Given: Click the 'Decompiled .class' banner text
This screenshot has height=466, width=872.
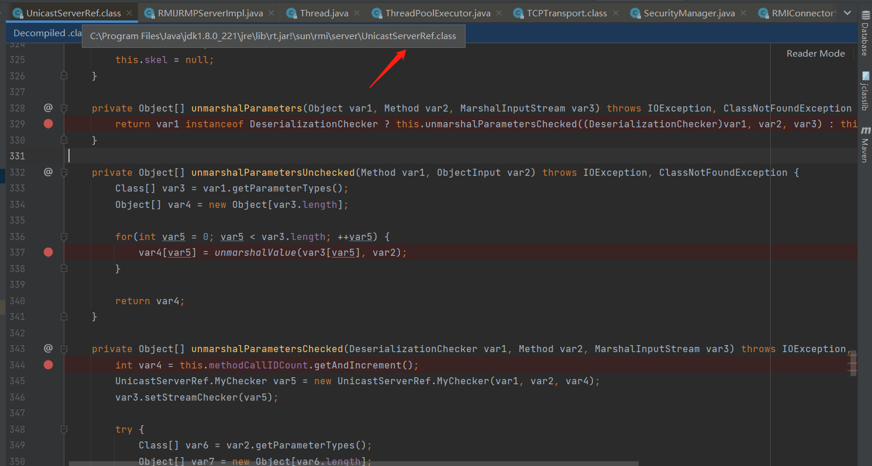Looking at the screenshot, I should click(47, 33).
